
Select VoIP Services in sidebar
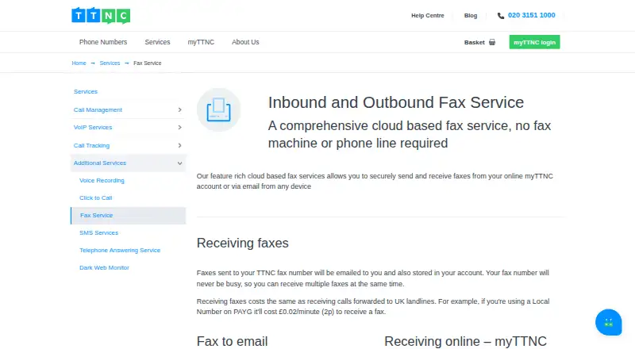pos(93,127)
